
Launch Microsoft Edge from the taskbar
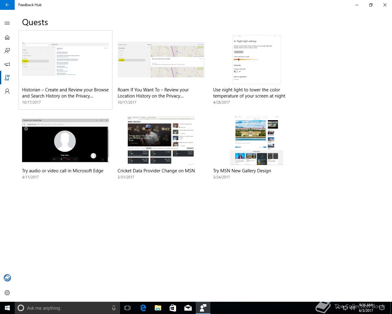pyautogui.click(x=143, y=308)
